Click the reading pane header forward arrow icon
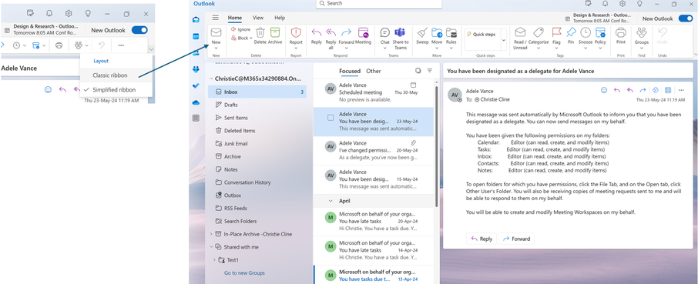The width and height of the screenshot is (698, 284). coord(643,90)
